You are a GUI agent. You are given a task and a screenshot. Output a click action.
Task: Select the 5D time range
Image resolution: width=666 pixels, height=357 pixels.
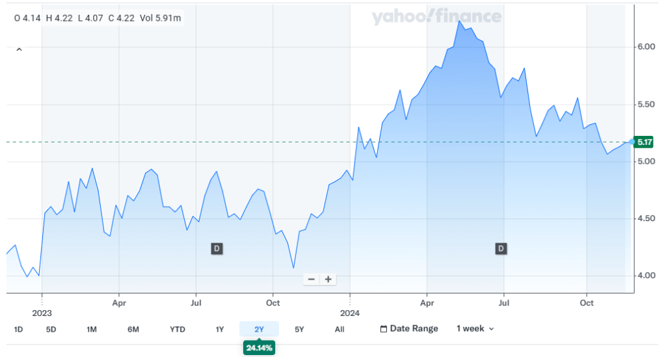pyautogui.click(x=51, y=329)
